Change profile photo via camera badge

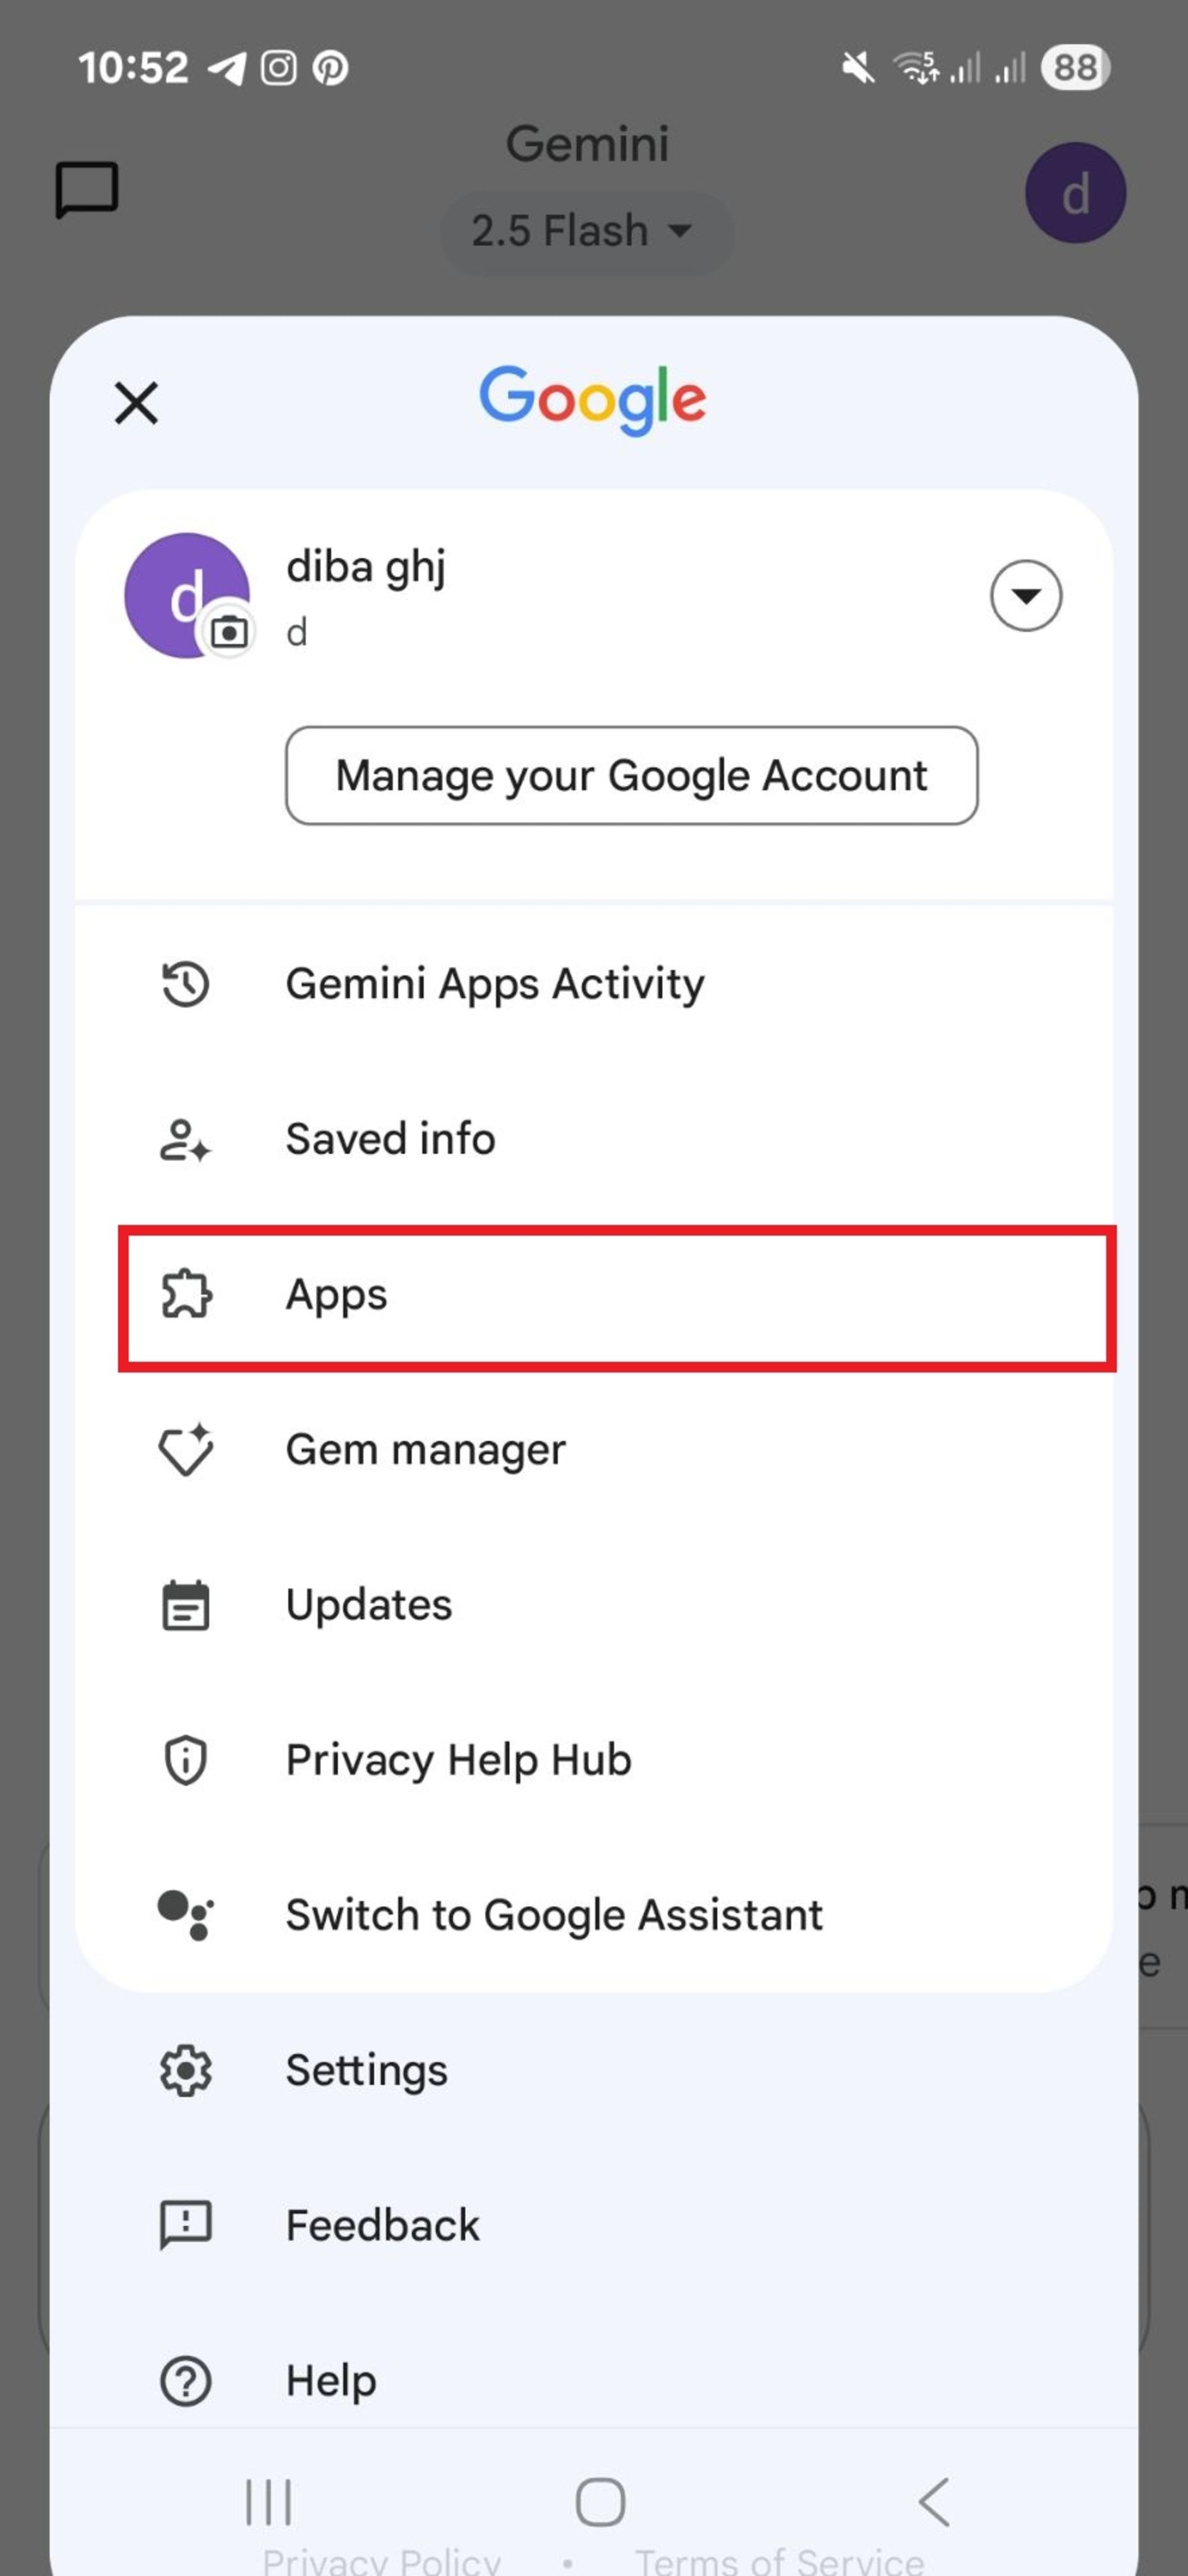[x=229, y=632]
